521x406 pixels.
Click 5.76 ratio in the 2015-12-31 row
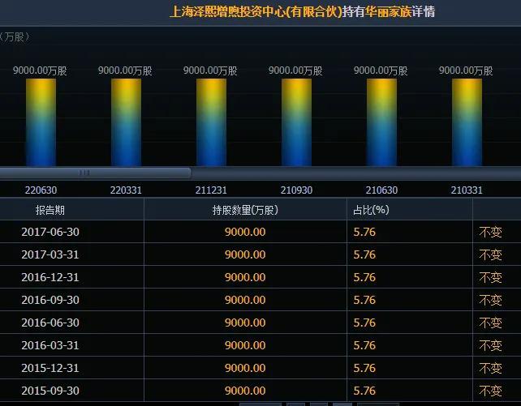point(364,368)
